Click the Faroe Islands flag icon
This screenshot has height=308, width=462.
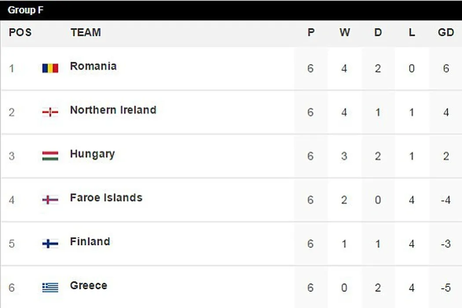coord(50,200)
